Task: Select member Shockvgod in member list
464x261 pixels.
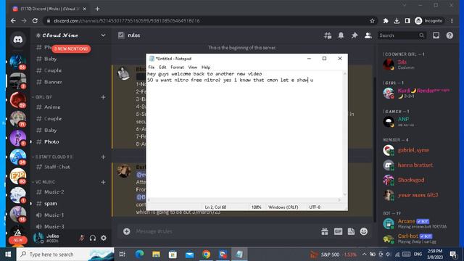Action: click(x=411, y=180)
